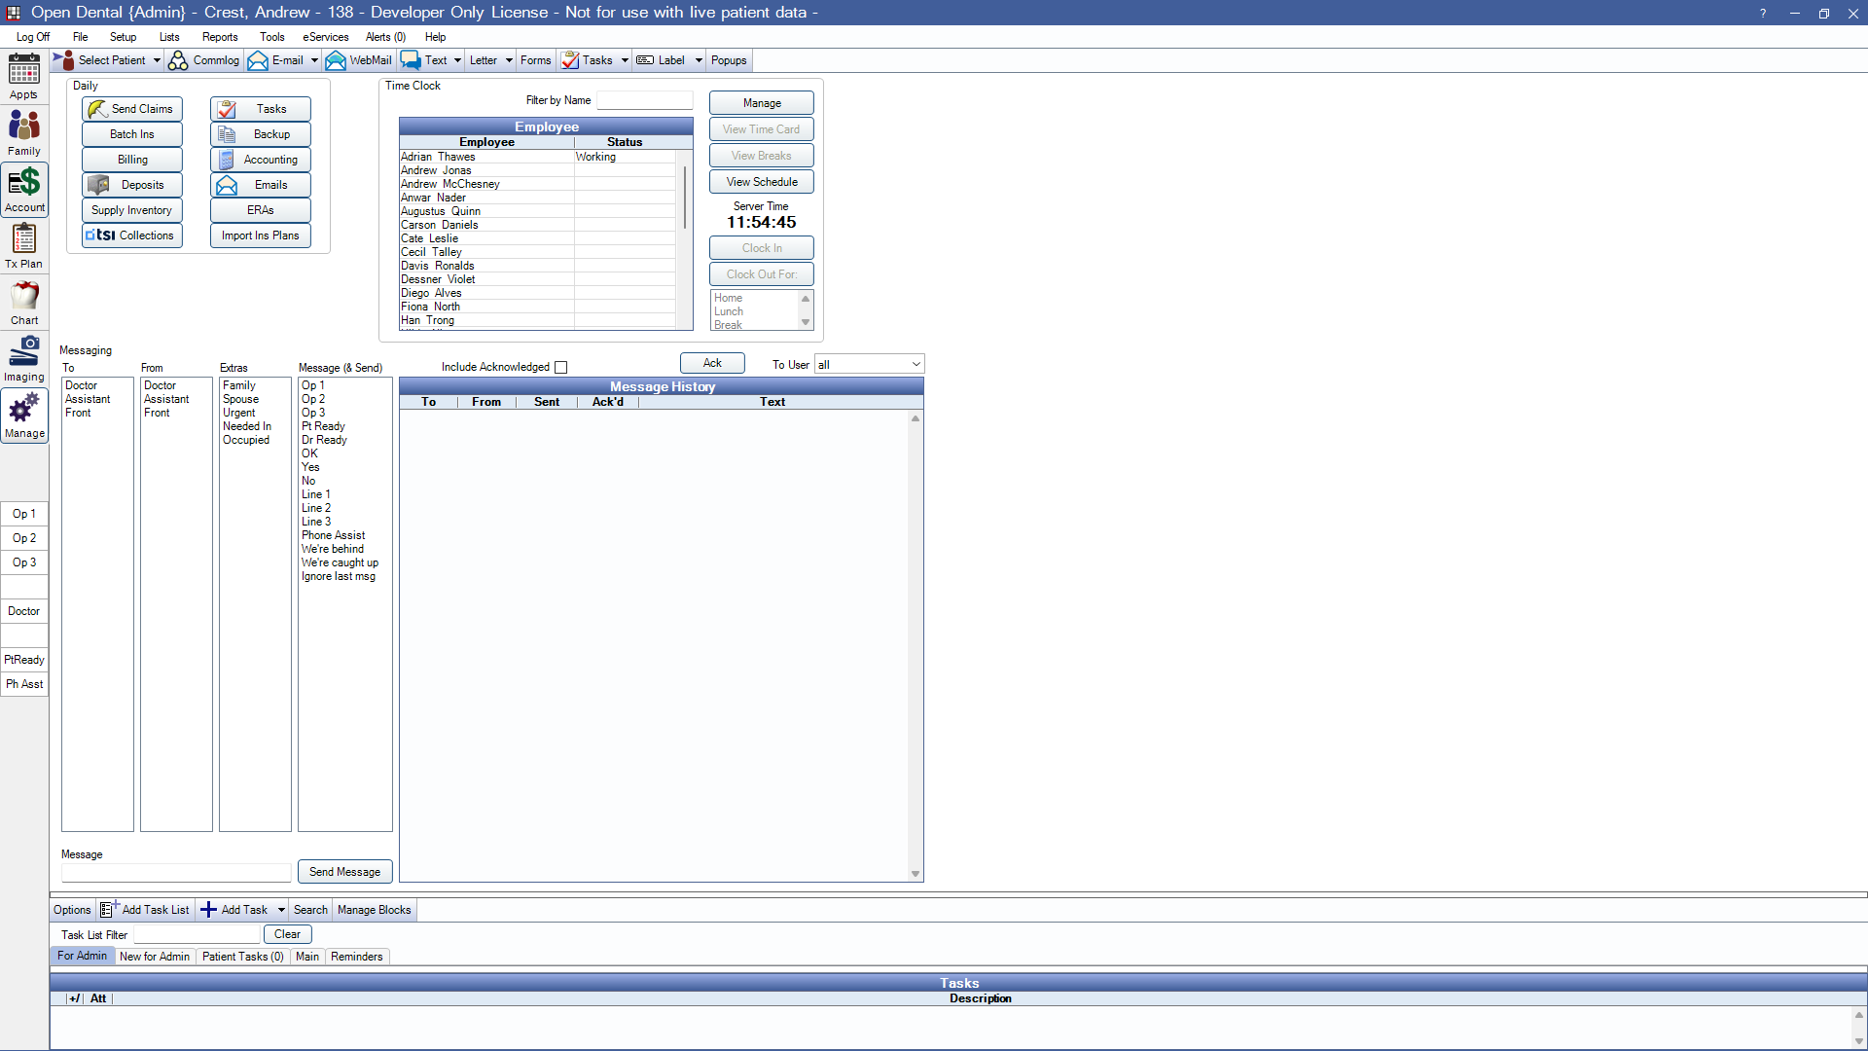Click the Commlog toolbar icon
Viewport: 1868px width, 1051px height.
point(204,60)
